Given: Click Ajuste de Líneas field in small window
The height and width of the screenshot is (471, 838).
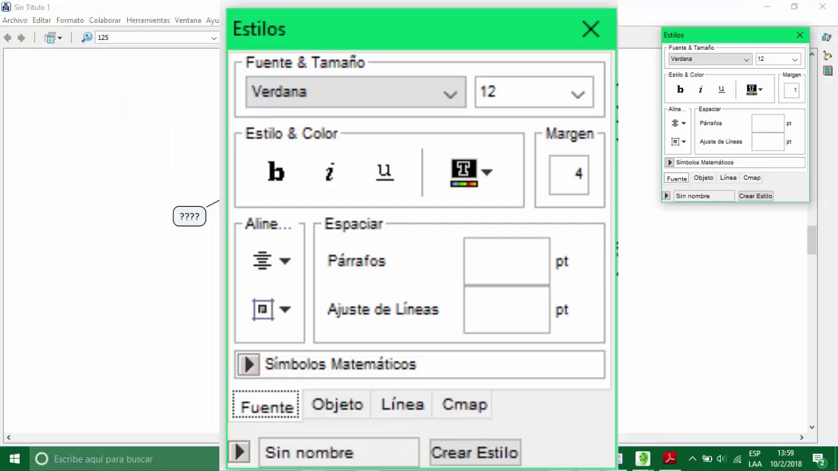Looking at the screenshot, I should point(768,141).
